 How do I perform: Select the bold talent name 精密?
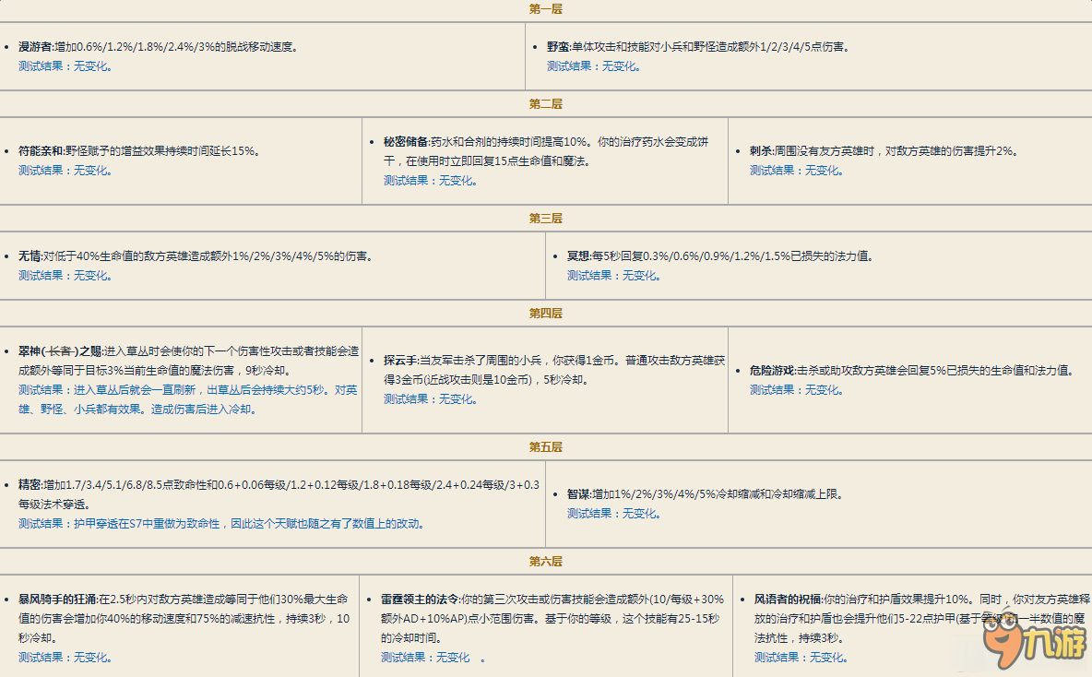[x=30, y=484]
